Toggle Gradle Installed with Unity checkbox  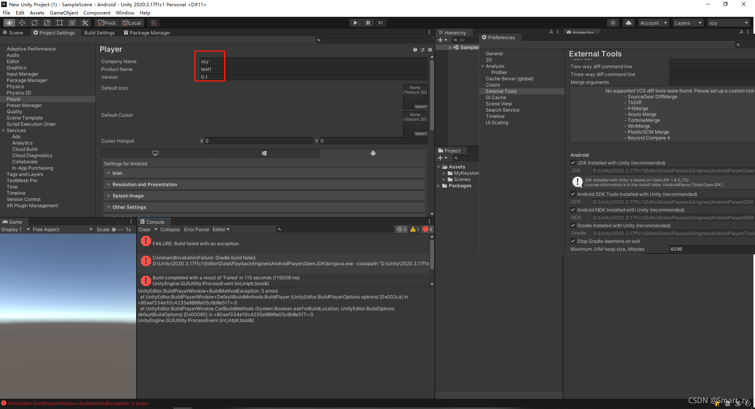point(573,225)
